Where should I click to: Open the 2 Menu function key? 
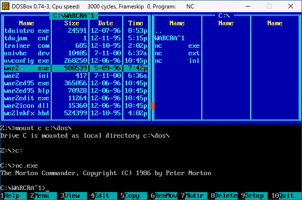(44, 196)
